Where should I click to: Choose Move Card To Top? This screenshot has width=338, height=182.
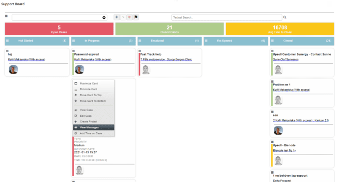pyautogui.click(x=94, y=95)
